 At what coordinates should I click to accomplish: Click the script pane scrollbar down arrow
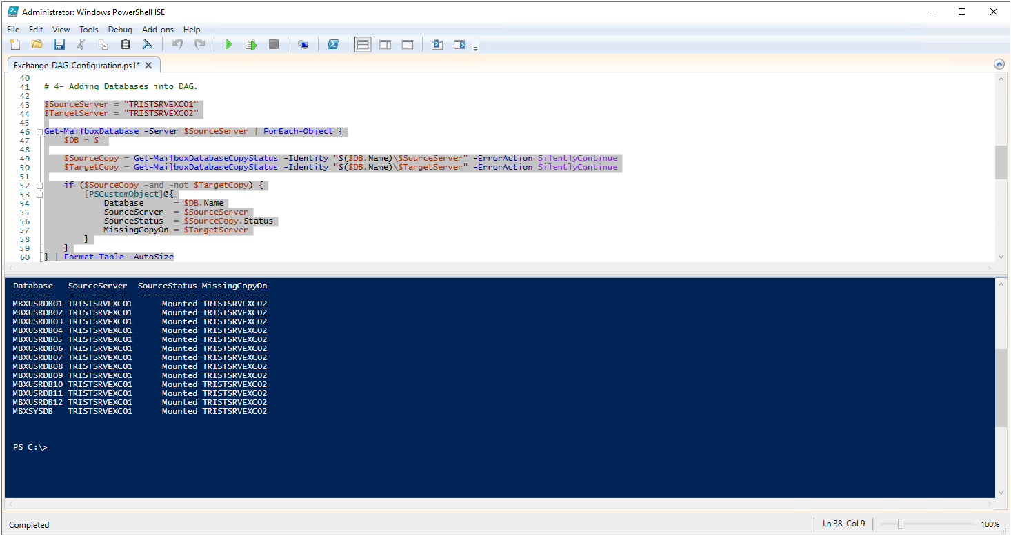(1001, 256)
